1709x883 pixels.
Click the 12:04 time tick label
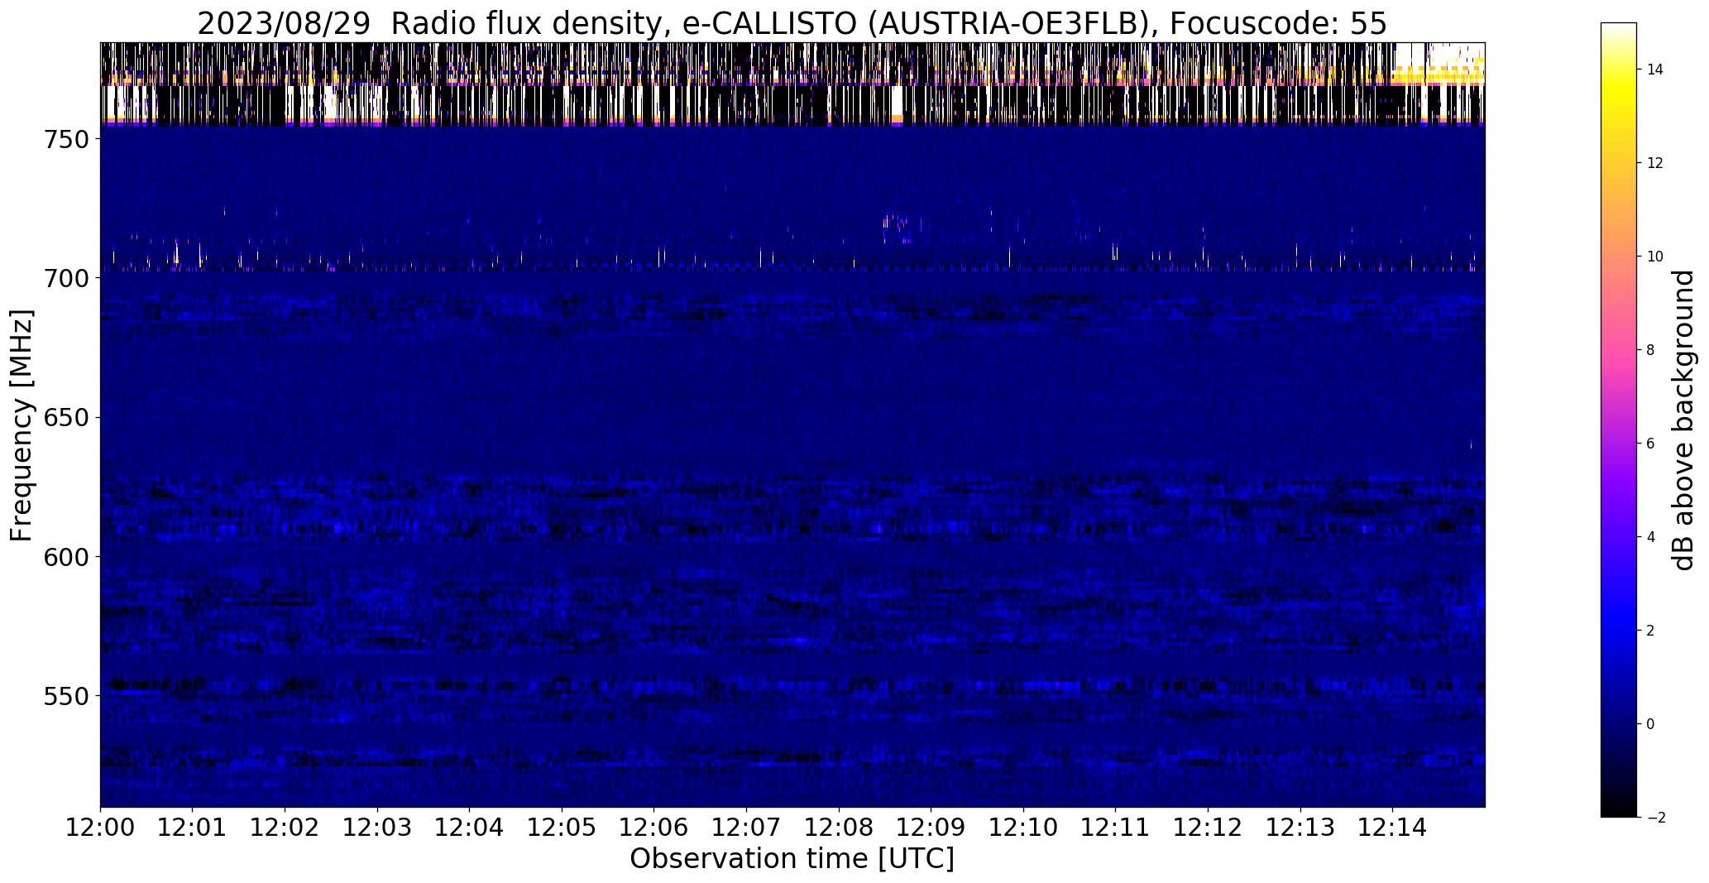pyautogui.click(x=470, y=827)
